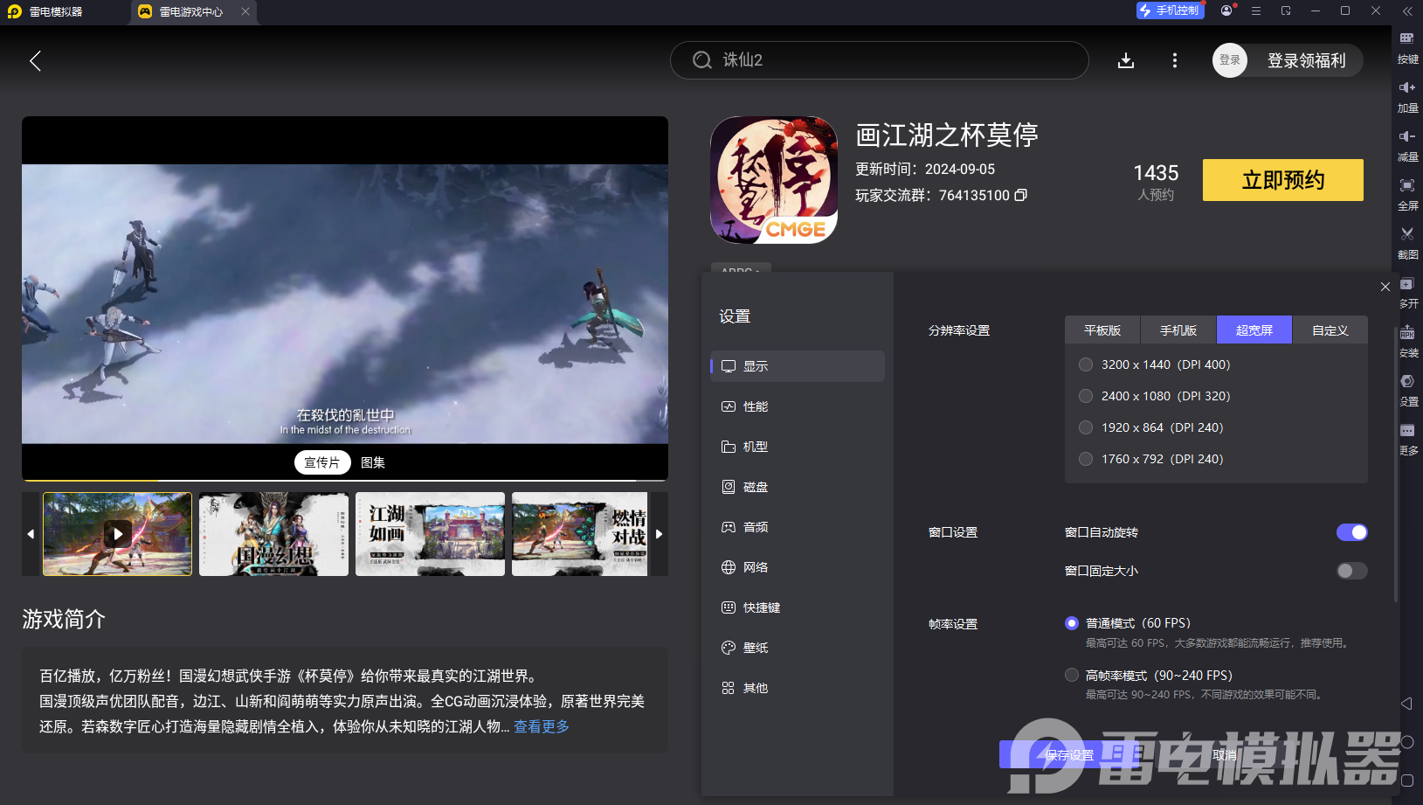Click the 手机控制 phone control button
The height and width of the screenshot is (805, 1423).
(x=1170, y=10)
